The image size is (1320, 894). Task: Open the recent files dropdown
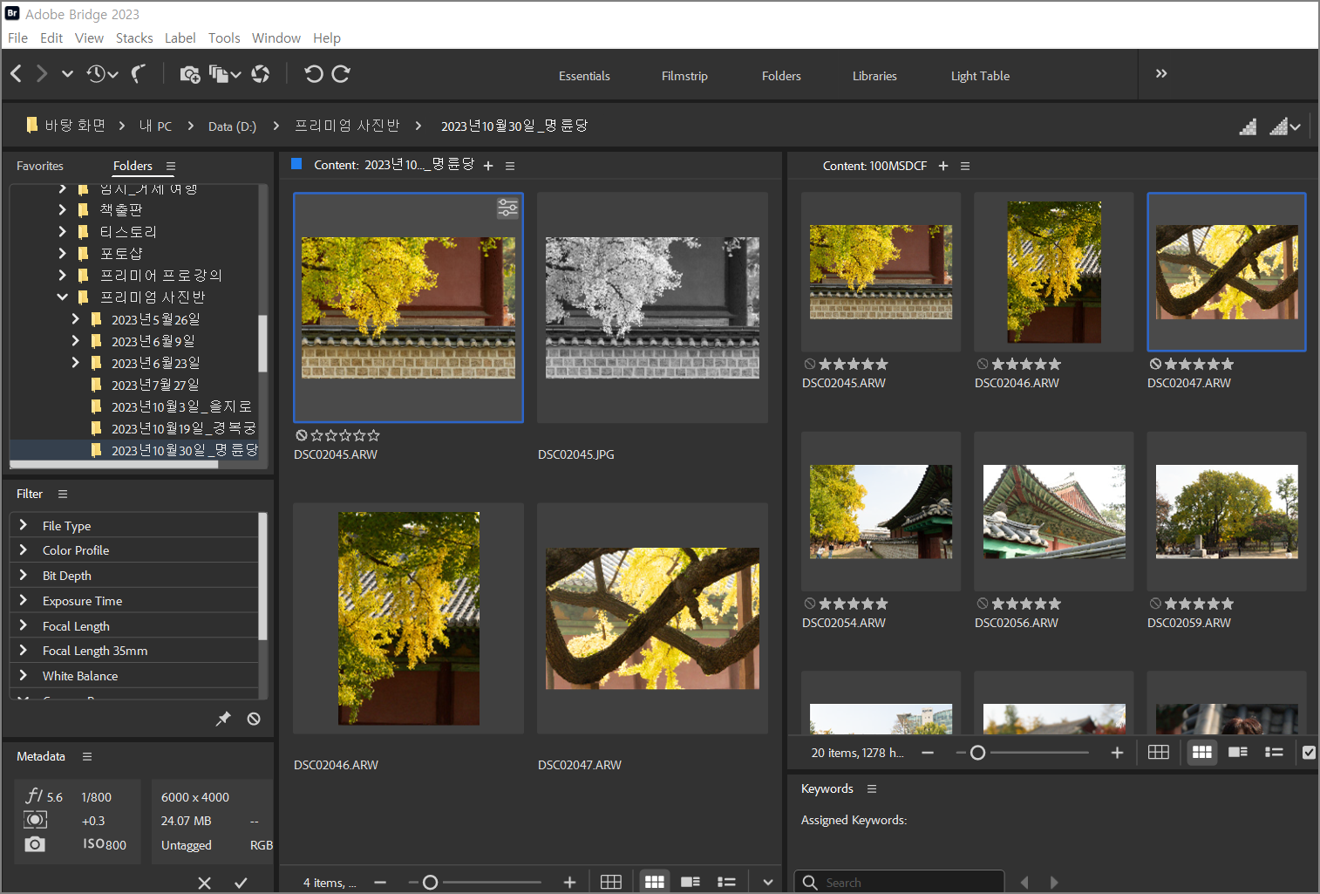(101, 74)
